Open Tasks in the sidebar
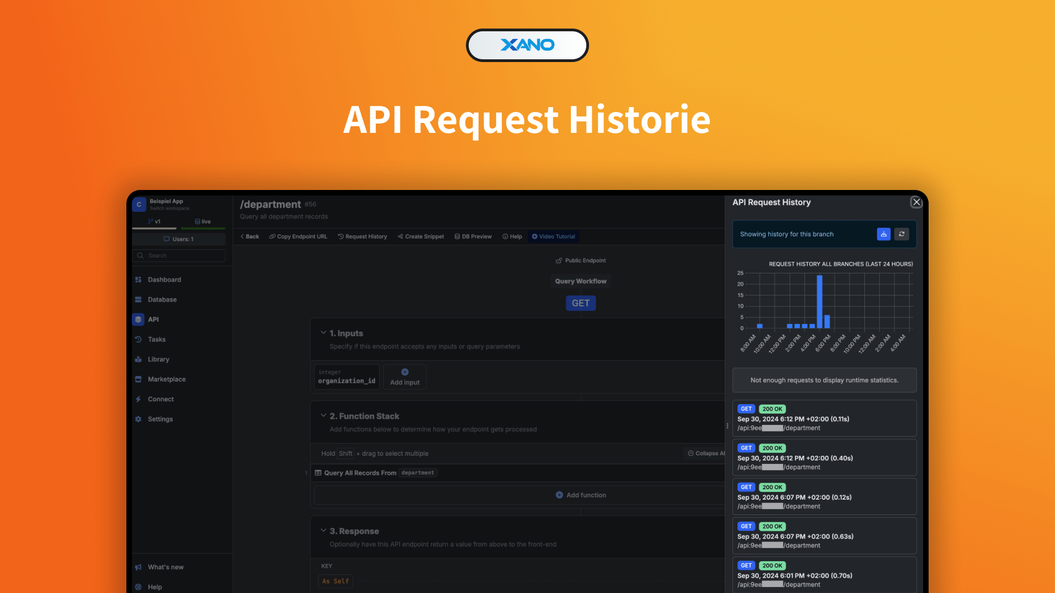 pos(157,339)
